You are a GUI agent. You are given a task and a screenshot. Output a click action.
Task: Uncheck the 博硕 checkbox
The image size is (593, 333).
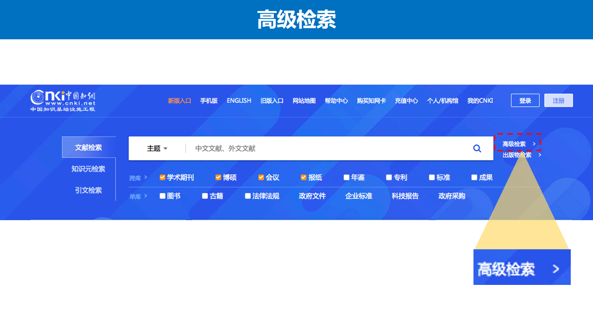218,178
